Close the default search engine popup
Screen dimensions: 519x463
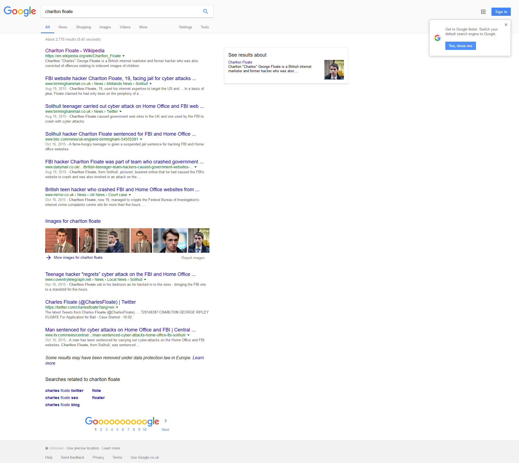(506, 25)
